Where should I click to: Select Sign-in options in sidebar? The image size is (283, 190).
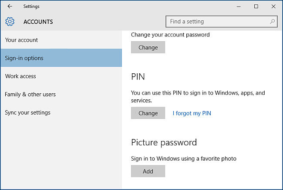click(61, 58)
